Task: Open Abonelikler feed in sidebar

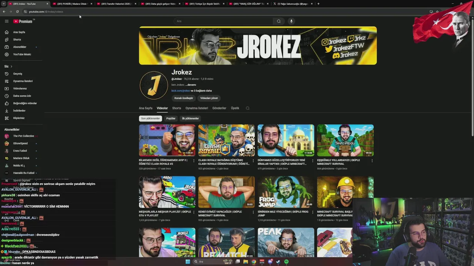Action: [x=20, y=47]
